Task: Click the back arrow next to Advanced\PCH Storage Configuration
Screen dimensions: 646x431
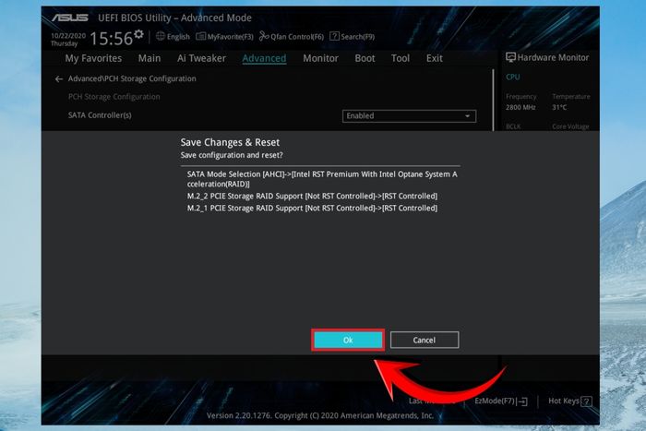Action: [x=59, y=78]
